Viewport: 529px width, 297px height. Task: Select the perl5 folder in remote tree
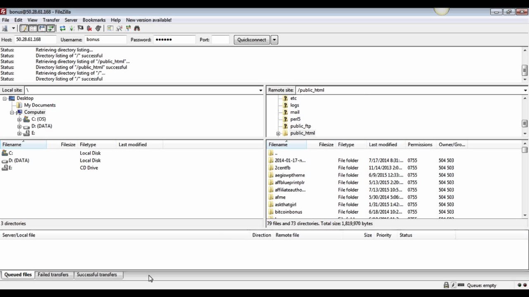295,119
